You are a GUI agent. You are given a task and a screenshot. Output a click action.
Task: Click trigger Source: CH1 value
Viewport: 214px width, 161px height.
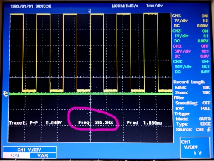click(199, 129)
